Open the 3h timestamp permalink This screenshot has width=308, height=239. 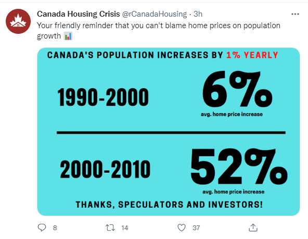pyautogui.click(x=198, y=14)
